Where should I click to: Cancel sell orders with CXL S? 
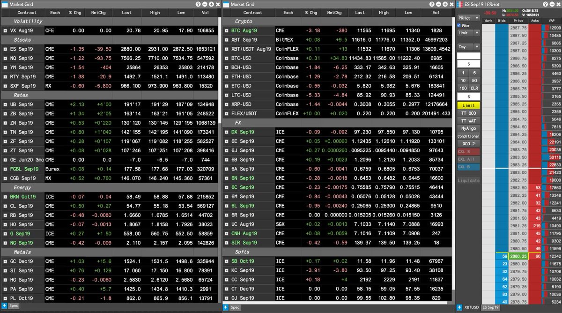click(468, 151)
